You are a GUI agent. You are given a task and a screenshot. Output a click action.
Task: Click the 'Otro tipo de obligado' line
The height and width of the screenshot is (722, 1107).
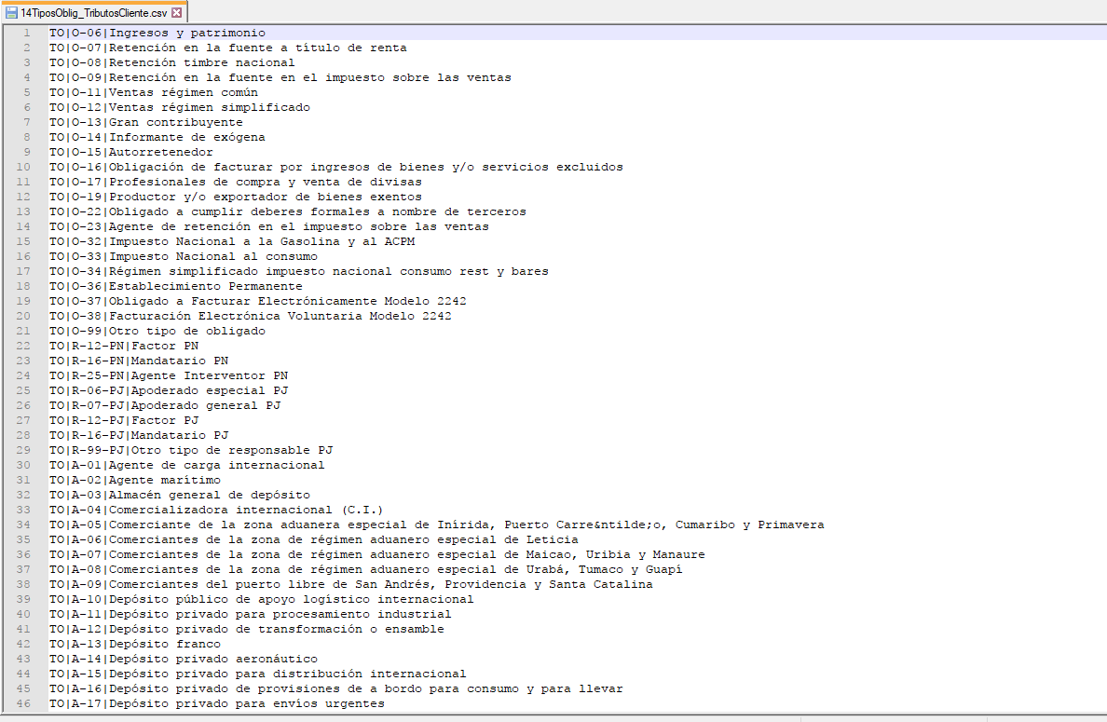click(x=157, y=331)
